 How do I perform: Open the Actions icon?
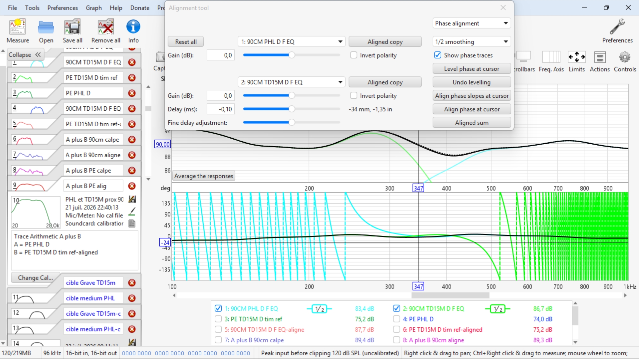(x=600, y=57)
